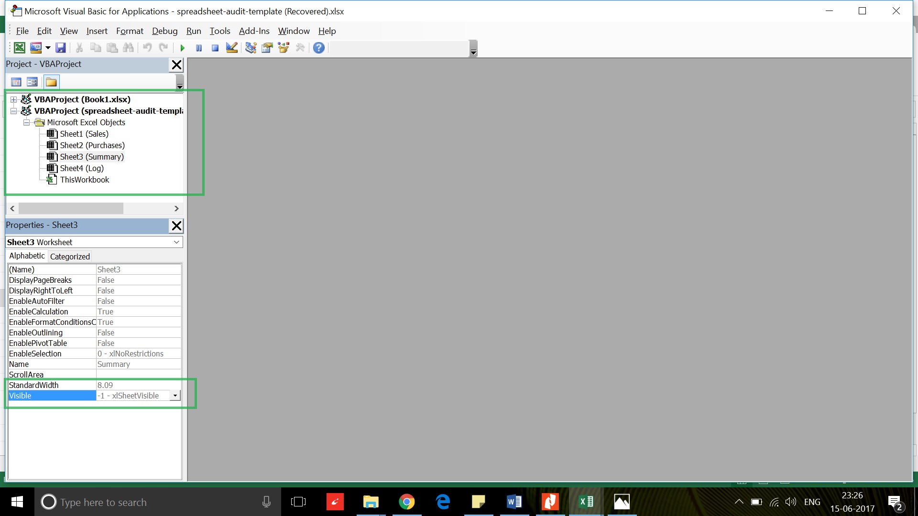This screenshot has width=918, height=516.
Task: Open the Visible property dropdown arrow
Action: click(x=175, y=396)
